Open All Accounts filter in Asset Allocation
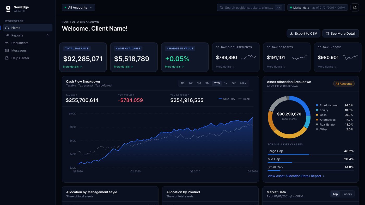The width and height of the screenshot is (365, 205). (344, 84)
